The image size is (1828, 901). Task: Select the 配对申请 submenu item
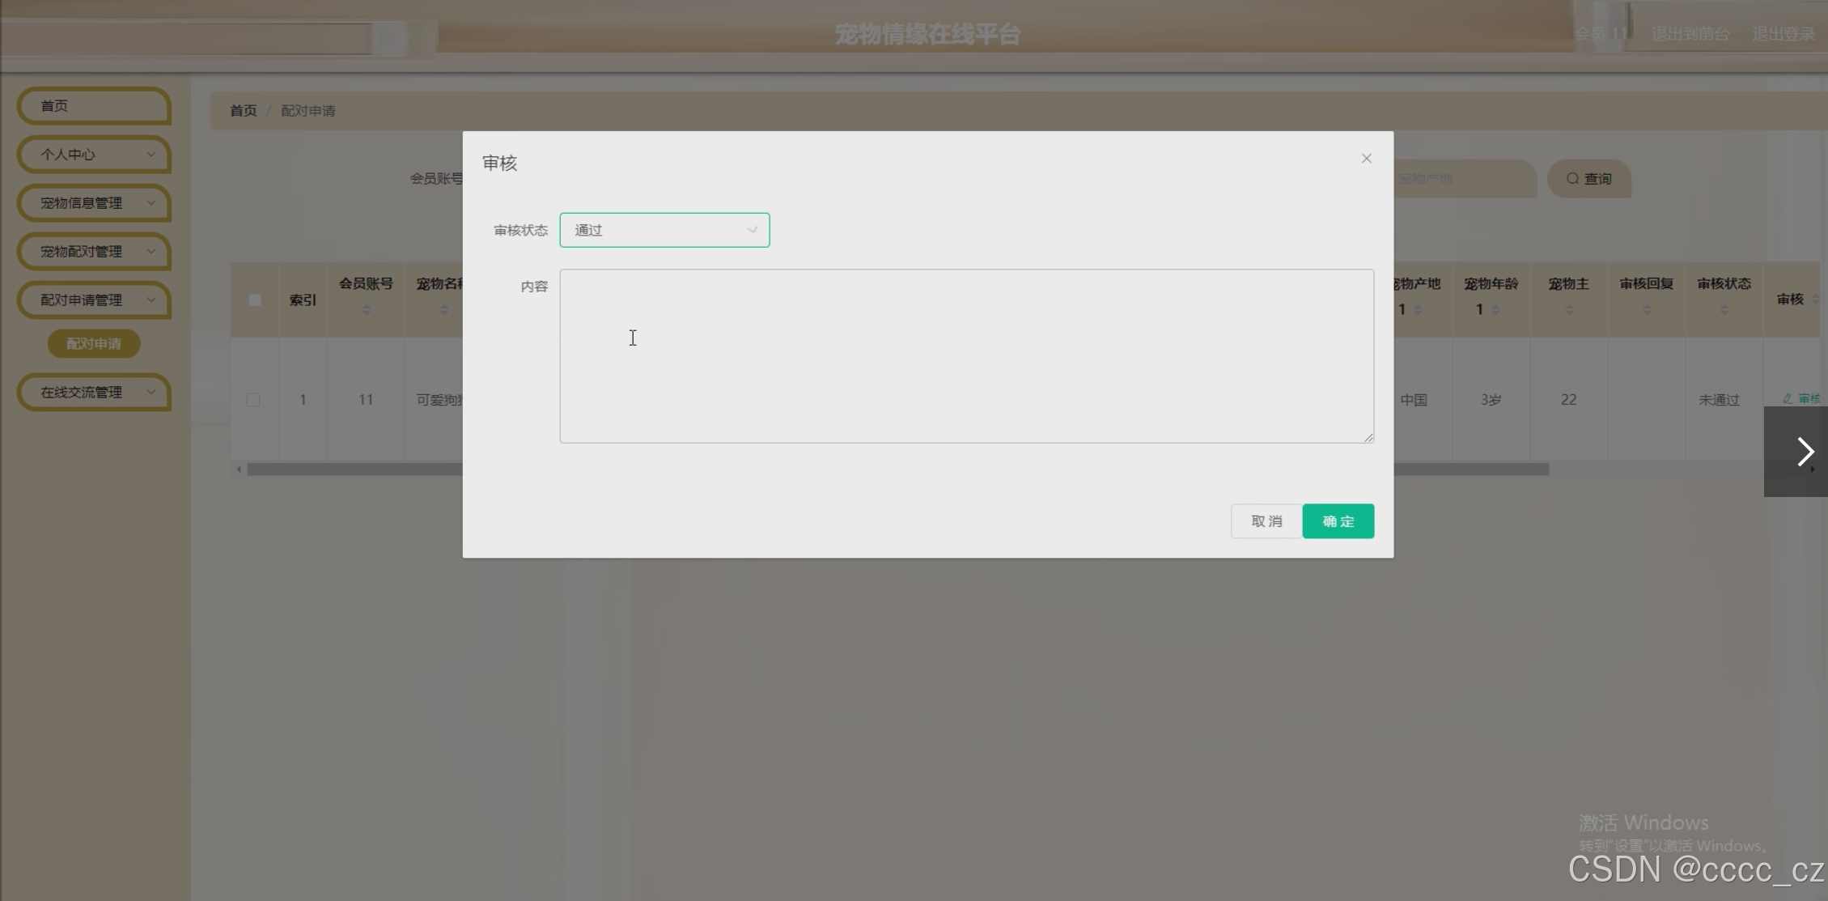94,344
